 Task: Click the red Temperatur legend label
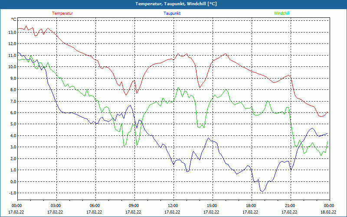click(x=62, y=13)
